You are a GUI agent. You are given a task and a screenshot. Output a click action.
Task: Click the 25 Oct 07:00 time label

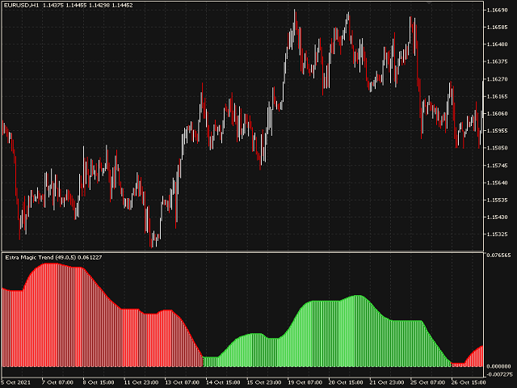[427, 382]
